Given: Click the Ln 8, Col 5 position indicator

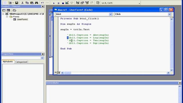Looking at the screenshot, I should (107, 3).
